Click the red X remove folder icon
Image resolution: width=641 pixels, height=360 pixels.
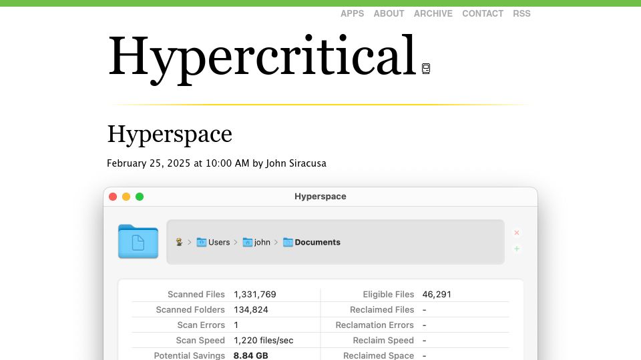pos(517,233)
